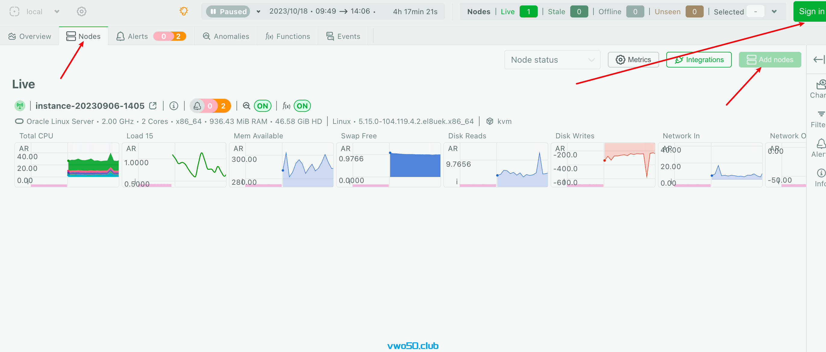Open the Alerts bell panel on right sidebar

[x=820, y=147]
